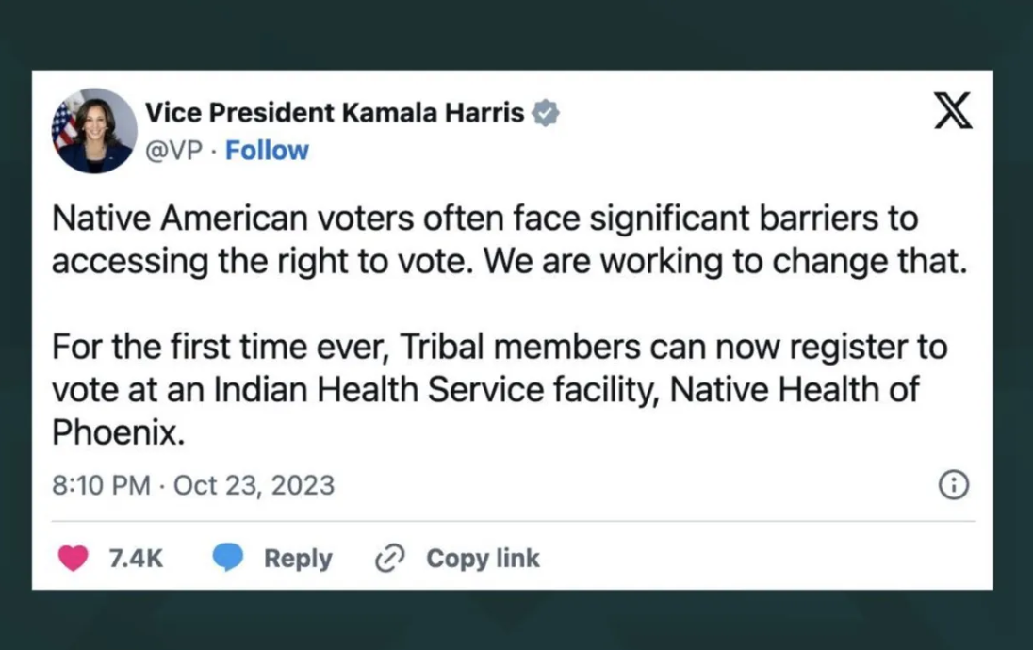Click the Copy link text
Screen dimensions: 1033x650
click(483, 559)
